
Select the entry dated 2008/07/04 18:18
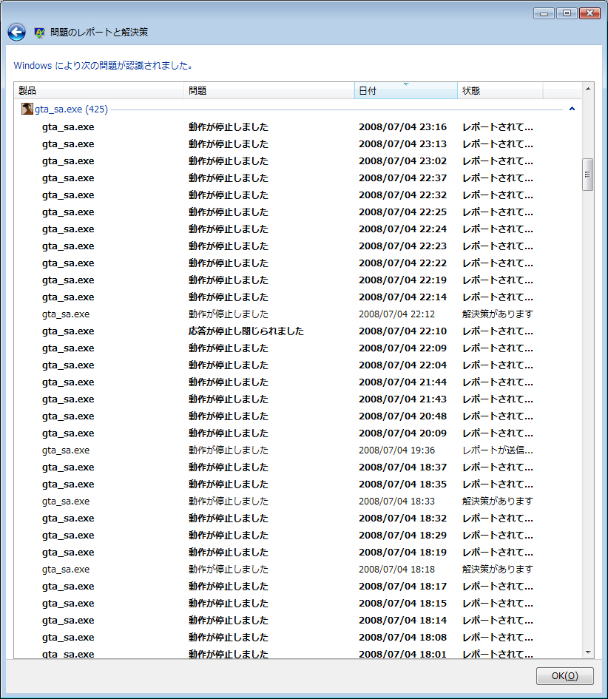coord(396,570)
